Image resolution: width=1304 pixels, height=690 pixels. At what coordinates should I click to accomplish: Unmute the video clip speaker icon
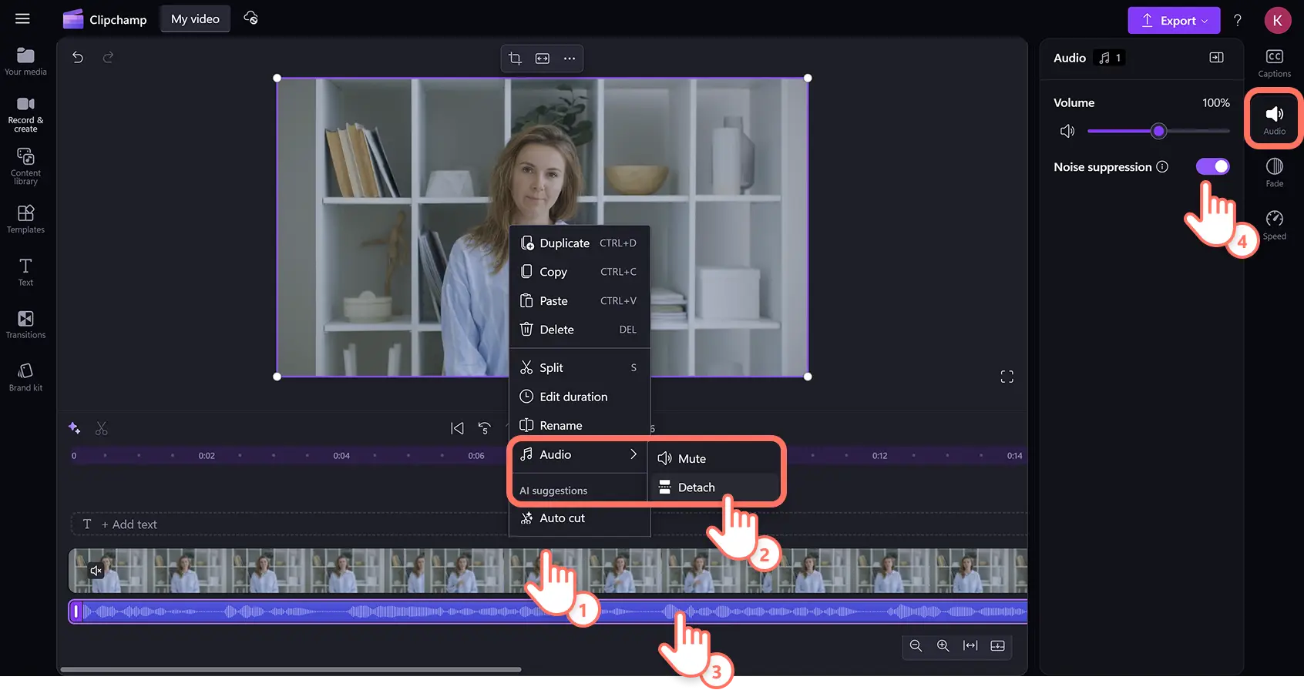tap(96, 571)
